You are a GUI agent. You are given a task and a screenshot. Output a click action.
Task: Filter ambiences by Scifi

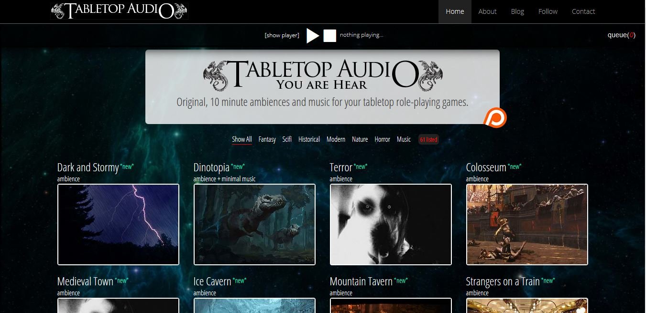287,139
